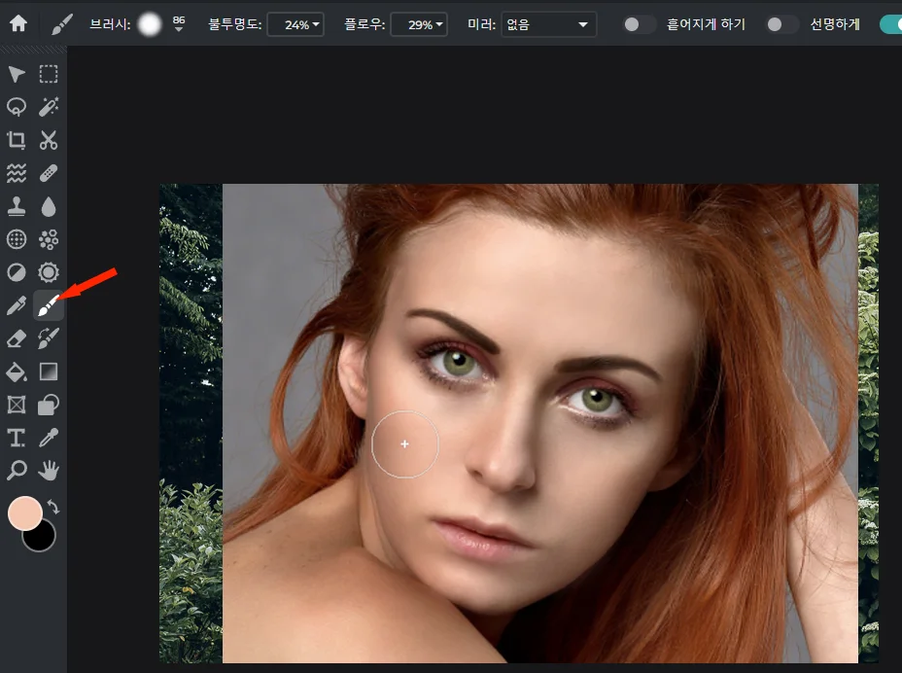Select the Brush draw tool in toolbox
The height and width of the screenshot is (673, 902).
(49, 305)
